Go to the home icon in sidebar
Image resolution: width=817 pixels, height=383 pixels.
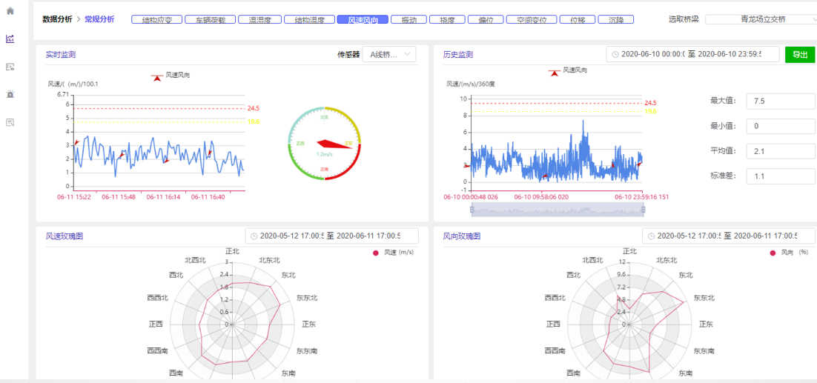pyautogui.click(x=10, y=10)
